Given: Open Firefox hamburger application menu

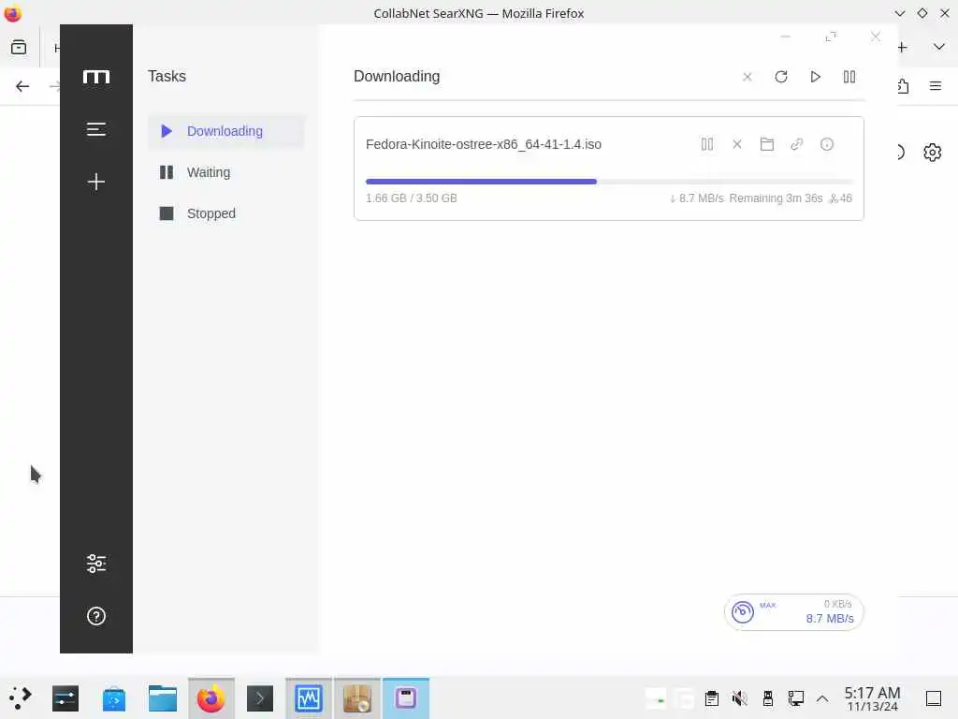Looking at the screenshot, I should tap(935, 86).
